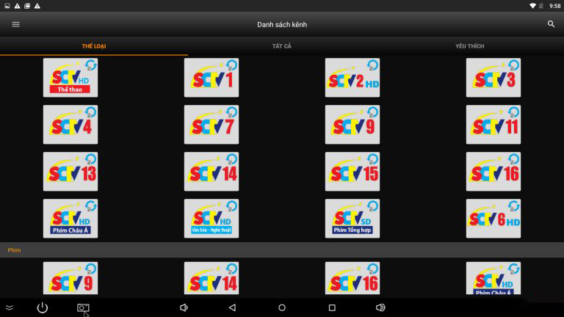Switch to the YÊU THÍCH tab
This screenshot has width=564, height=317.
pyautogui.click(x=470, y=46)
